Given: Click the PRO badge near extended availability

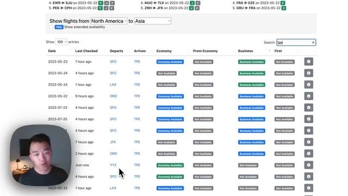Looking at the screenshot, I should 59,27.
